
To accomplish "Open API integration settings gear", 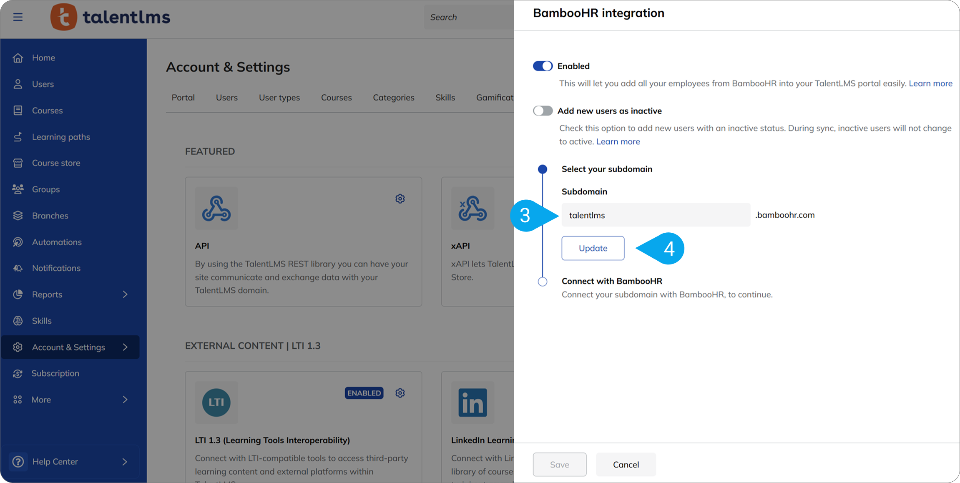I will click(400, 199).
